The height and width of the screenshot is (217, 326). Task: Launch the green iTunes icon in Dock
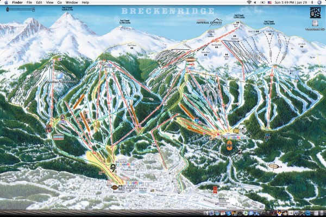[x=246, y=213]
